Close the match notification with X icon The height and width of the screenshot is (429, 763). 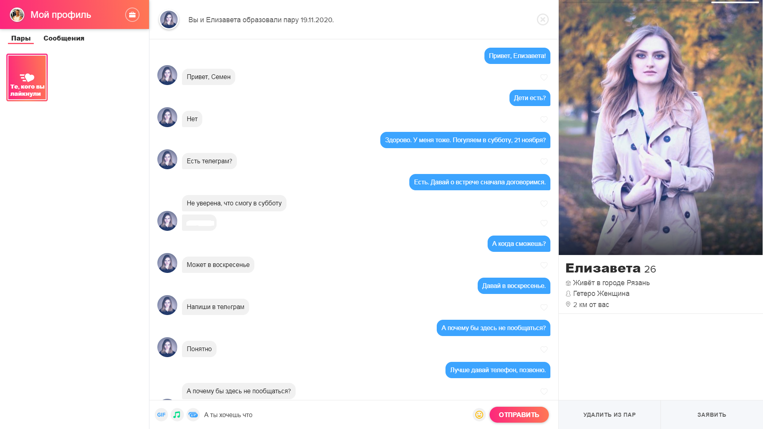coord(543,19)
